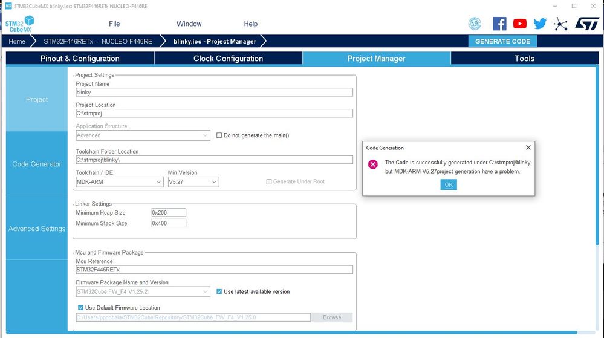Select the Project side tab
The image size is (604, 338).
[x=37, y=99]
